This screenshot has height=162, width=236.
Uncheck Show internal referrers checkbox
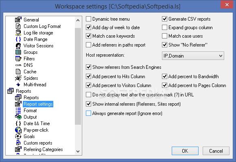point(89,104)
